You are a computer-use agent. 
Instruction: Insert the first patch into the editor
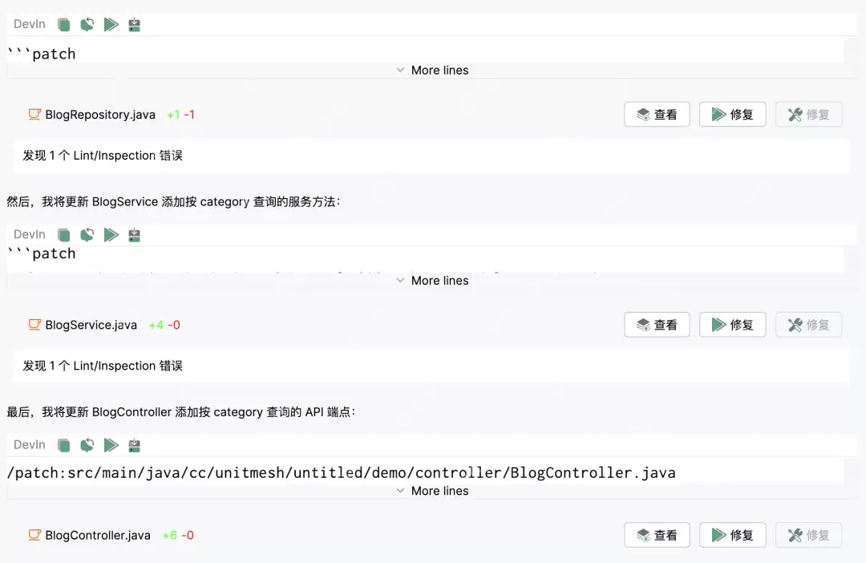coord(134,24)
